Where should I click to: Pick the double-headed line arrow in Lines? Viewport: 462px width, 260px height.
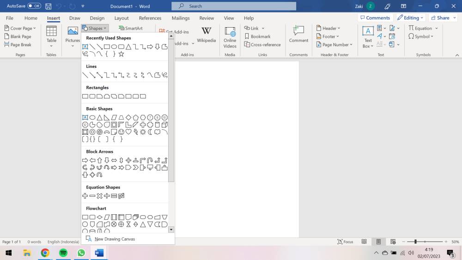coord(100,75)
